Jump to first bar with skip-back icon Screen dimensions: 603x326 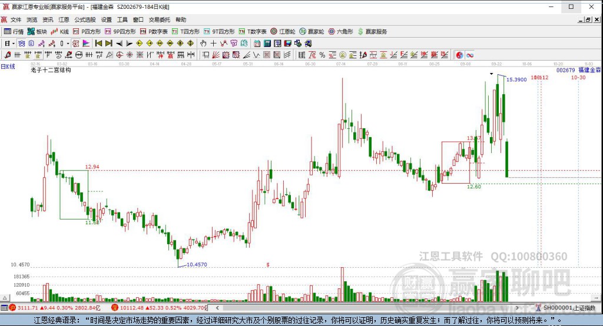pos(98,44)
